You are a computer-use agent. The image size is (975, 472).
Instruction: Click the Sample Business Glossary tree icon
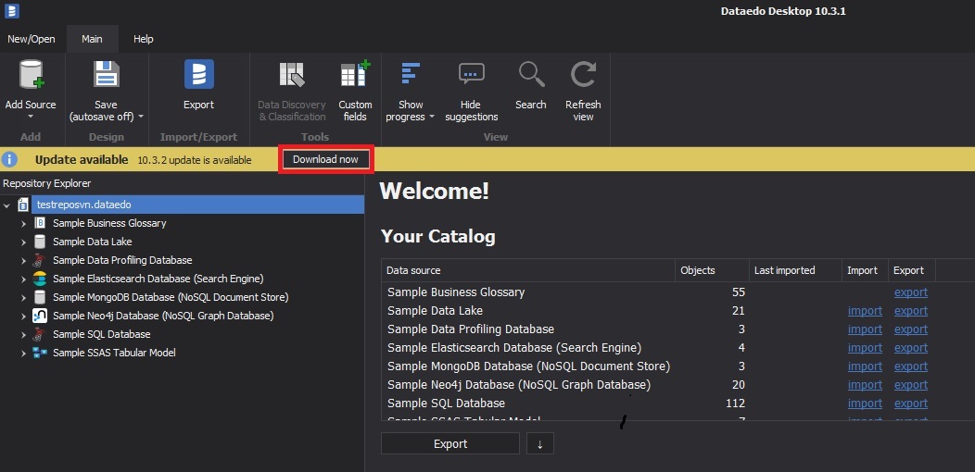coord(40,223)
